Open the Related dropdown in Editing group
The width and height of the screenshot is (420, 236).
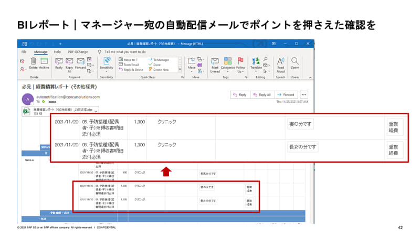[x=266, y=65]
